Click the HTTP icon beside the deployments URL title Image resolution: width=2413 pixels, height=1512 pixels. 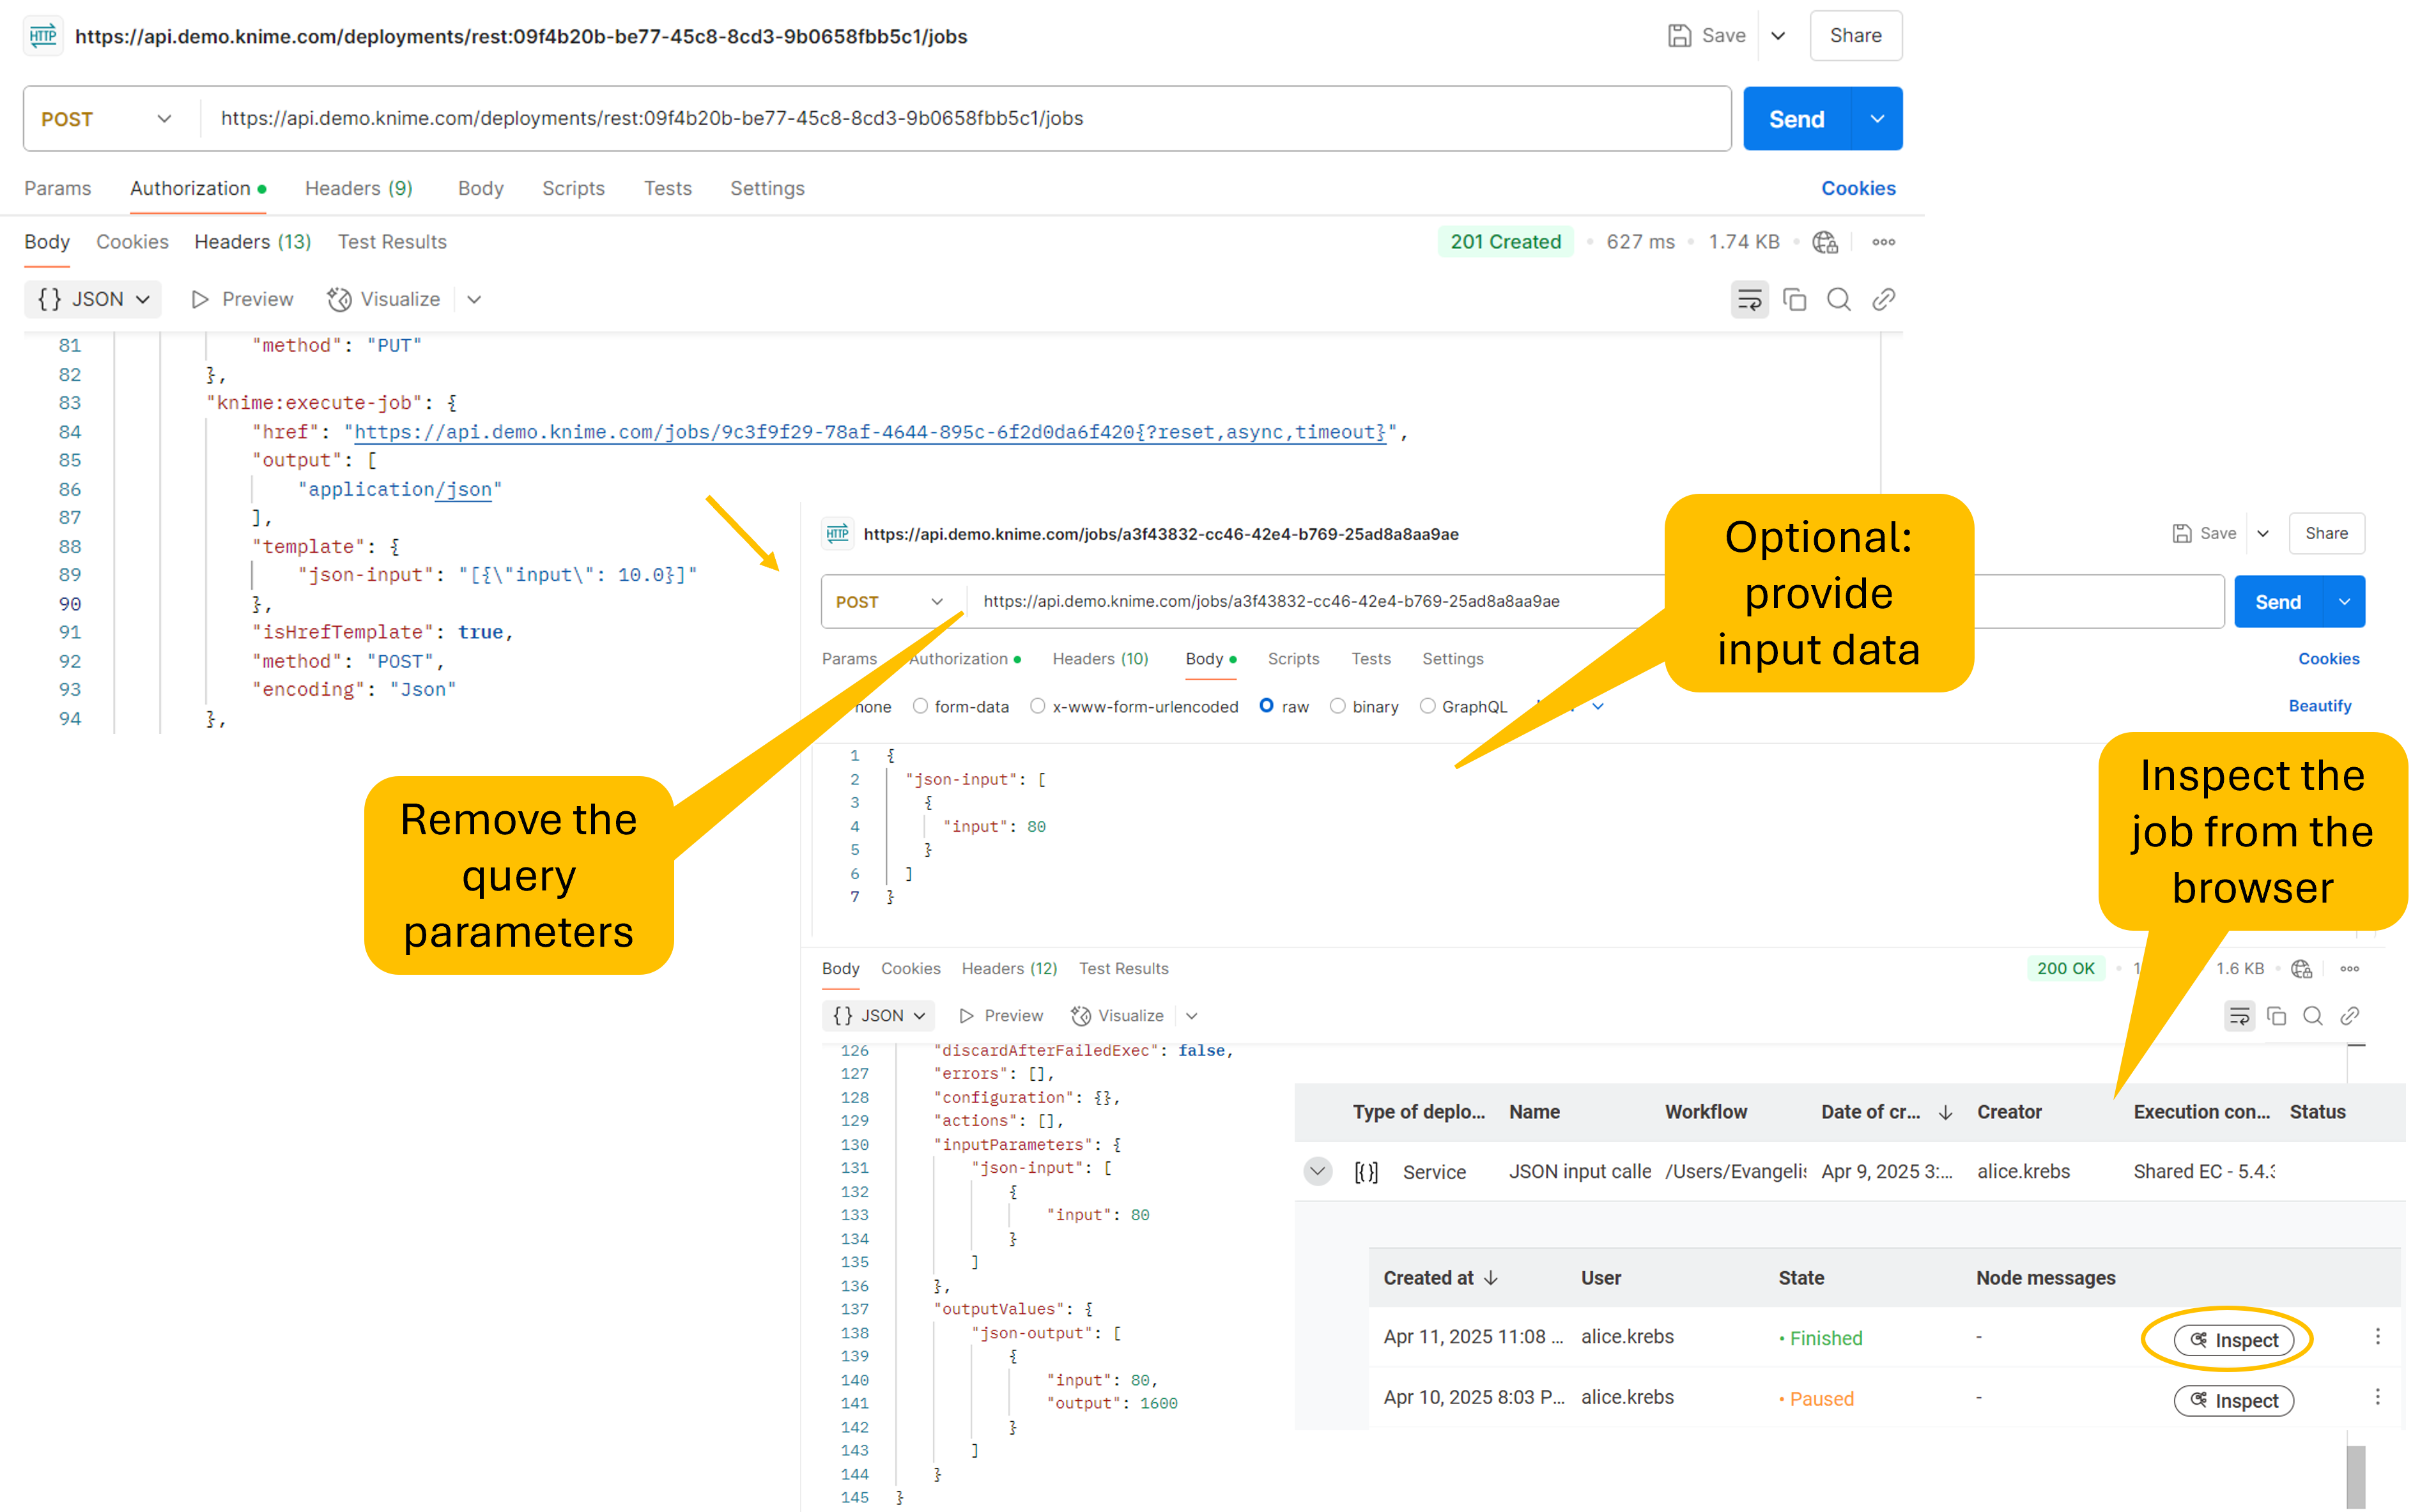(x=43, y=36)
